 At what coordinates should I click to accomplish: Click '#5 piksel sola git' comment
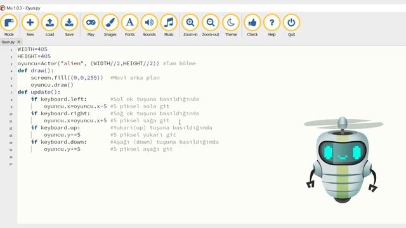(140, 106)
